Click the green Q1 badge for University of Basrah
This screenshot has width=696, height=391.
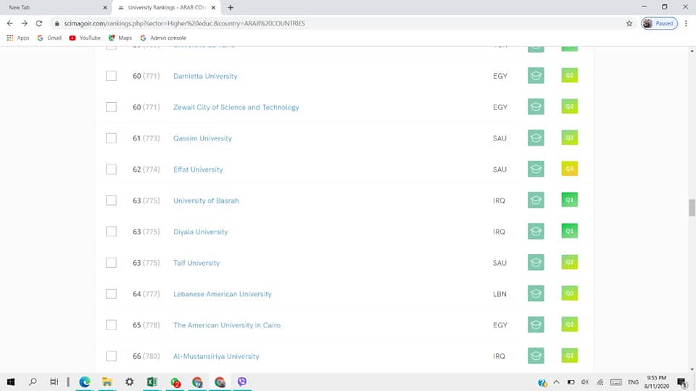(x=570, y=200)
